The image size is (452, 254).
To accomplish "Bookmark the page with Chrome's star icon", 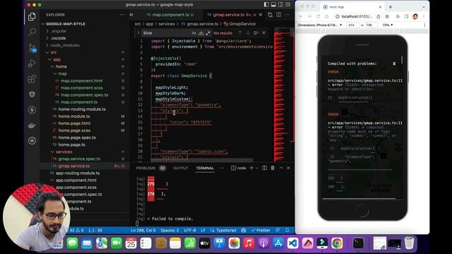I will [387, 16].
